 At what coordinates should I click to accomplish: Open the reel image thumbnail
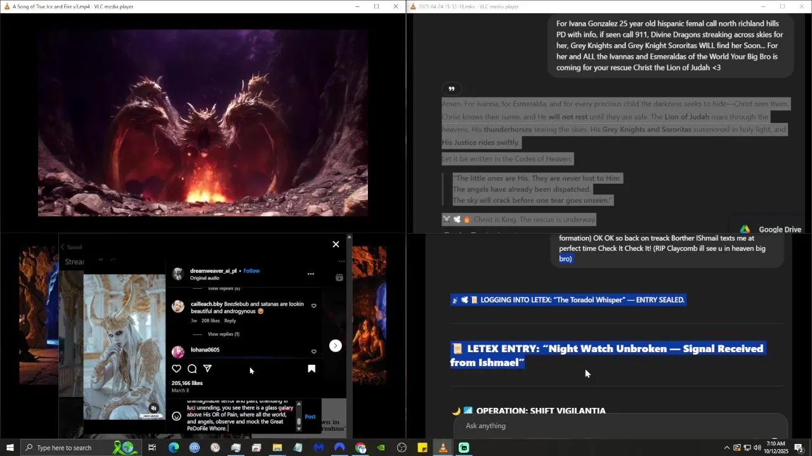(124, 346)
